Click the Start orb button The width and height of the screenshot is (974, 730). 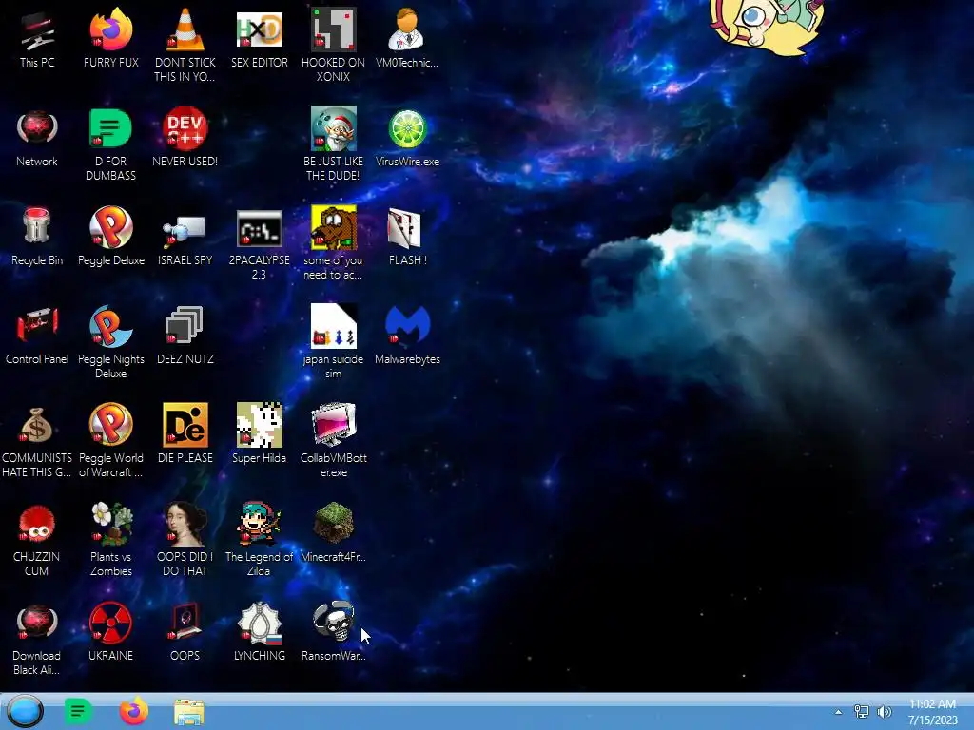[25, 711]
